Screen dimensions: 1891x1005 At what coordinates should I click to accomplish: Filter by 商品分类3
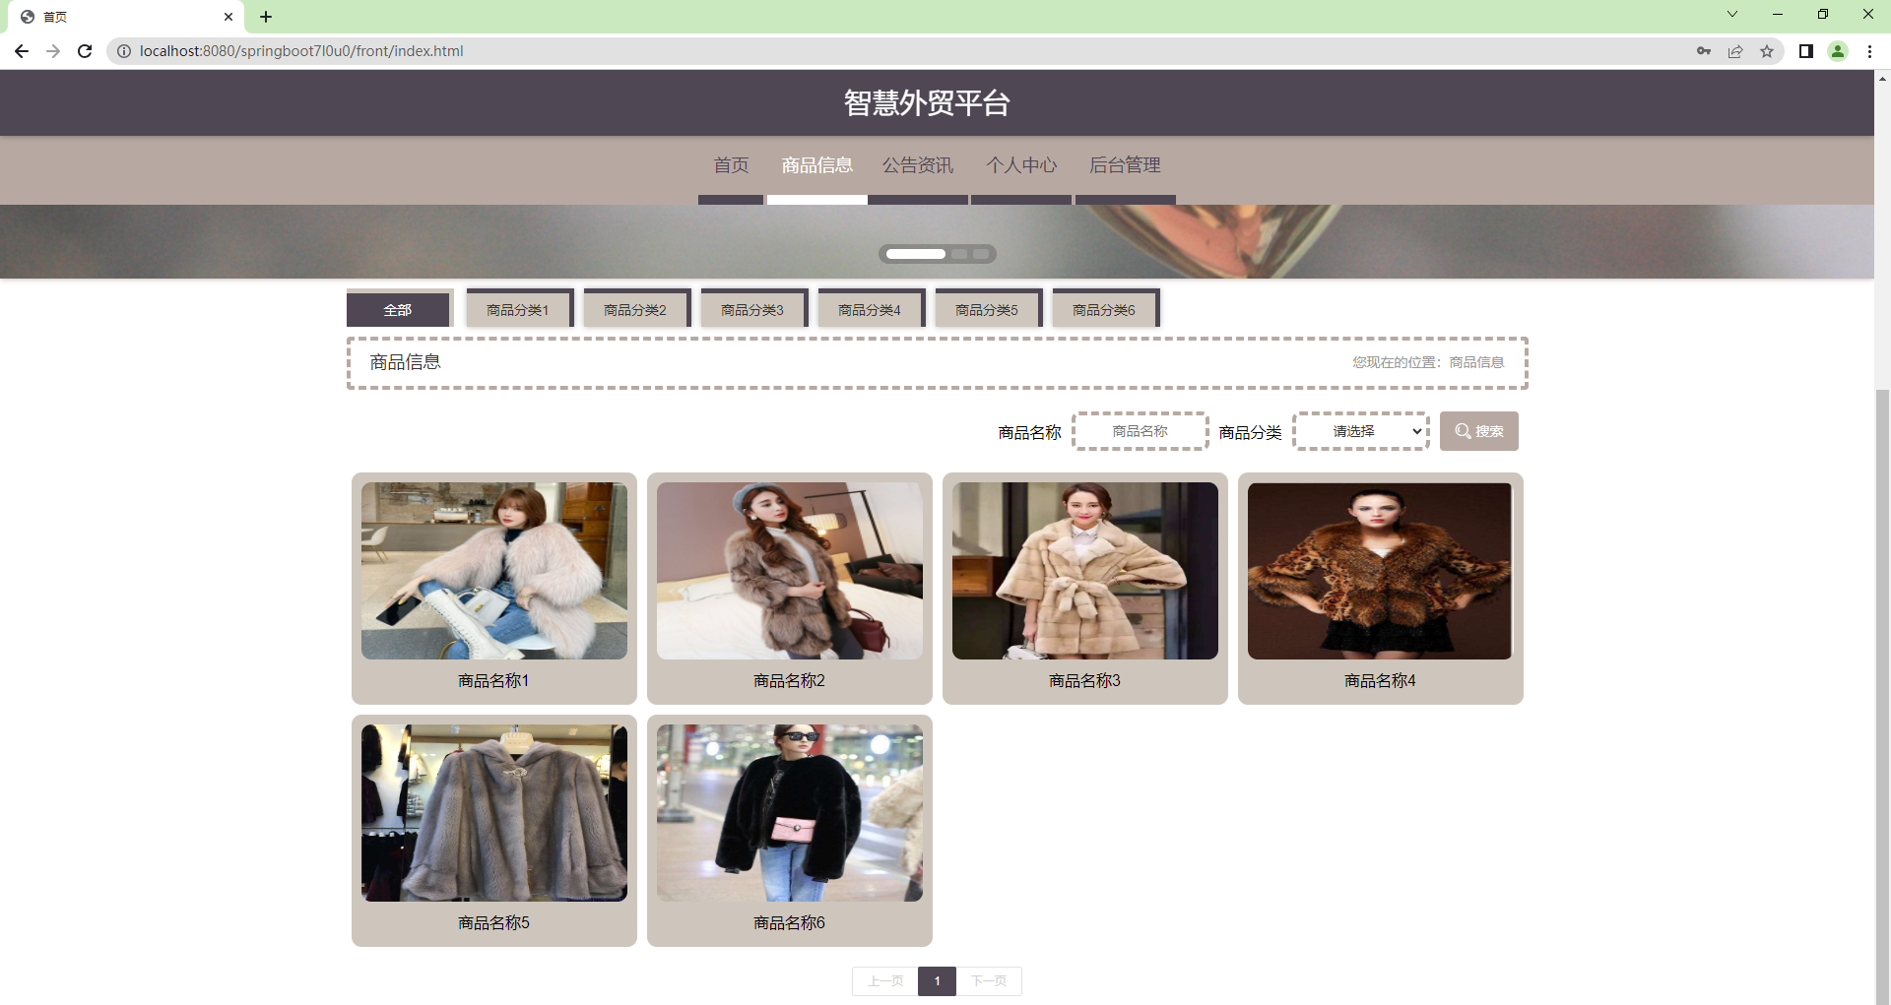pyautogui.click(x=752, y=310)
